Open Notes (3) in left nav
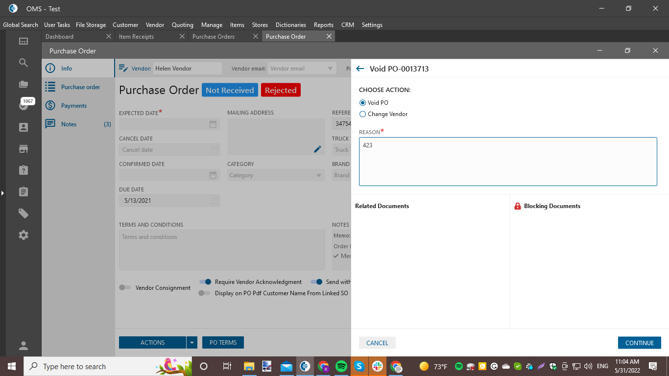The image size is (669, 376). pos(78,124)
